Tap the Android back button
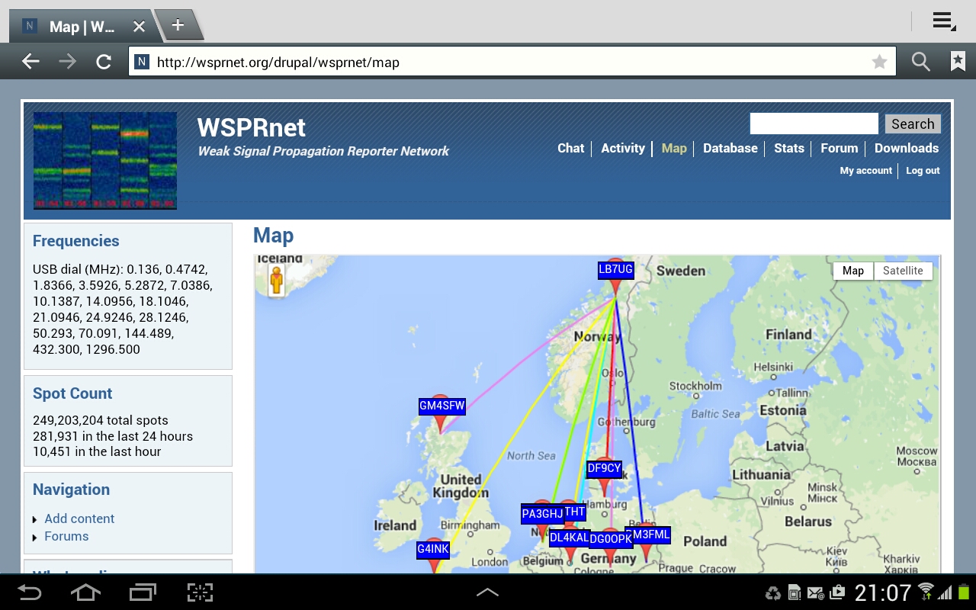Screen dimensions: 976x610 point(30,592)
